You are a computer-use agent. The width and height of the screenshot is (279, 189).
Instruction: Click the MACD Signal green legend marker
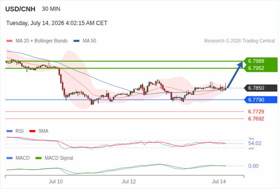[x=38, y=158]
